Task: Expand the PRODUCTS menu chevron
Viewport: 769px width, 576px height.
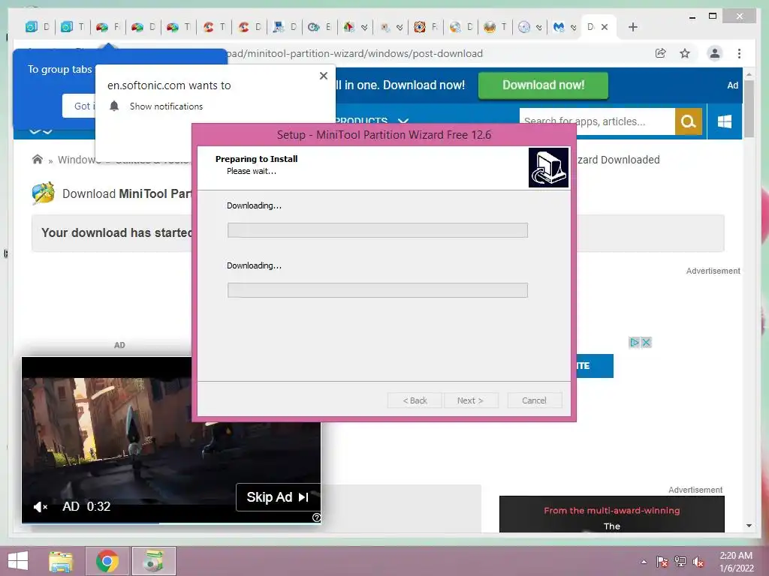Action: point(403,121)
